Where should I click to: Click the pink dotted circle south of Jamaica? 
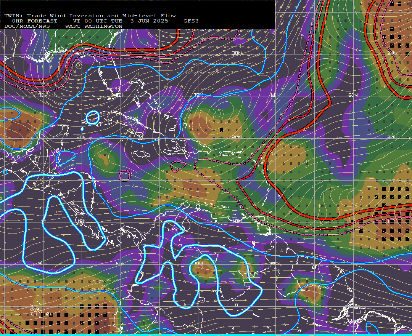click(124, 176)
